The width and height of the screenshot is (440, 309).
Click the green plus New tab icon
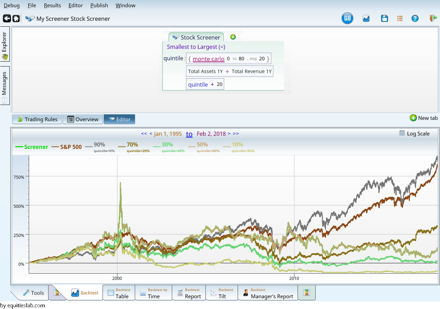(x=413, y=118)
